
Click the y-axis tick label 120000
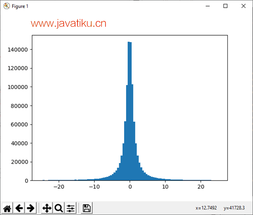[x=18, y=68]
